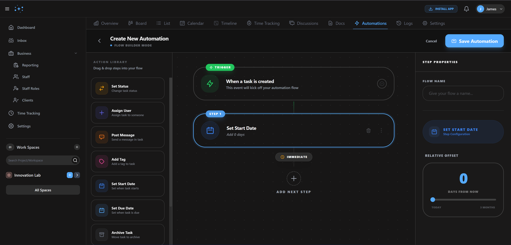Click the flow name input field

[x=463, y=93]
